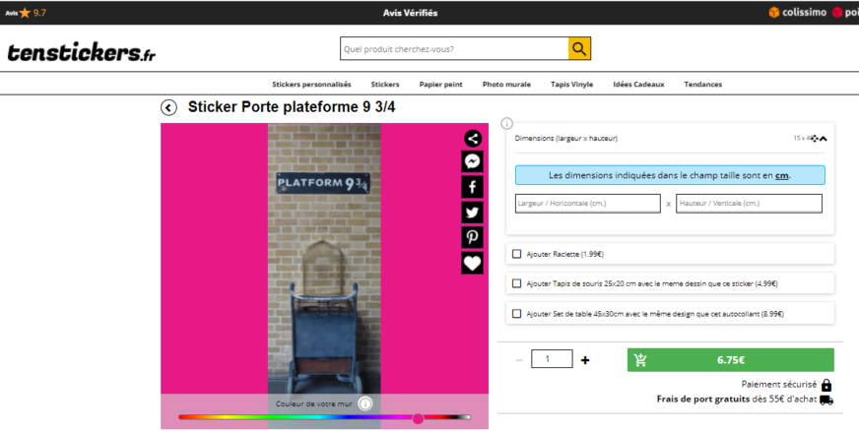
Task: Go back using the circled arrow icon
Action: point(168,108)
